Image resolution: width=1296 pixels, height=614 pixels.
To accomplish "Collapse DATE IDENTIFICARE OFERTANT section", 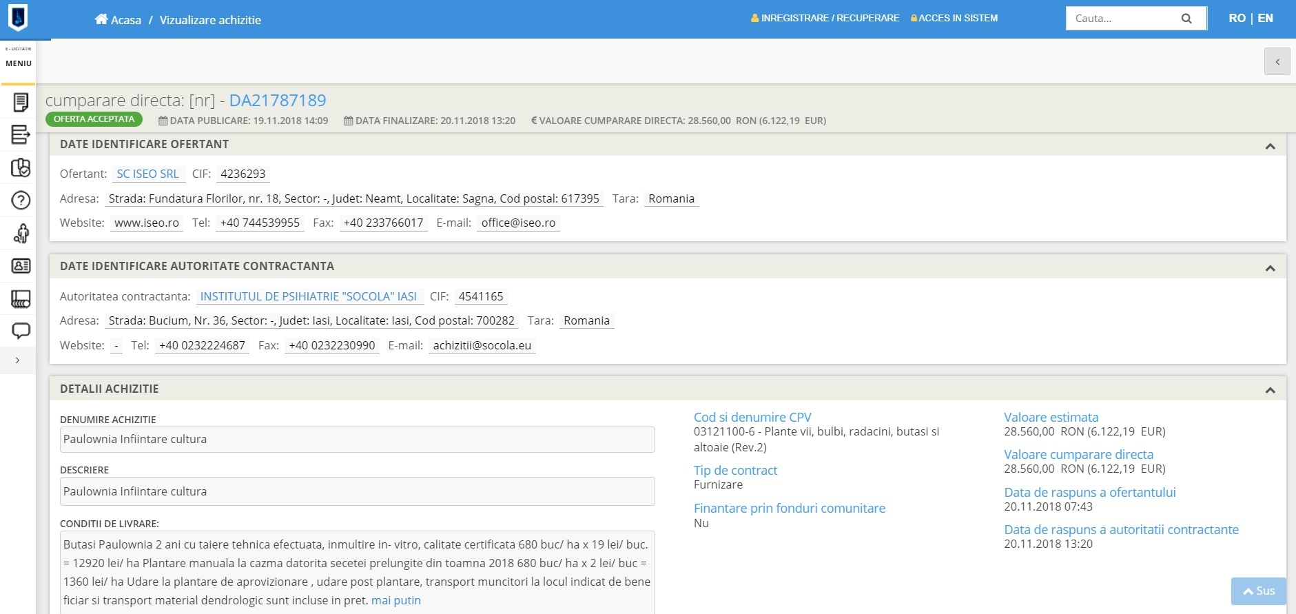I will tap(1271, 146).
